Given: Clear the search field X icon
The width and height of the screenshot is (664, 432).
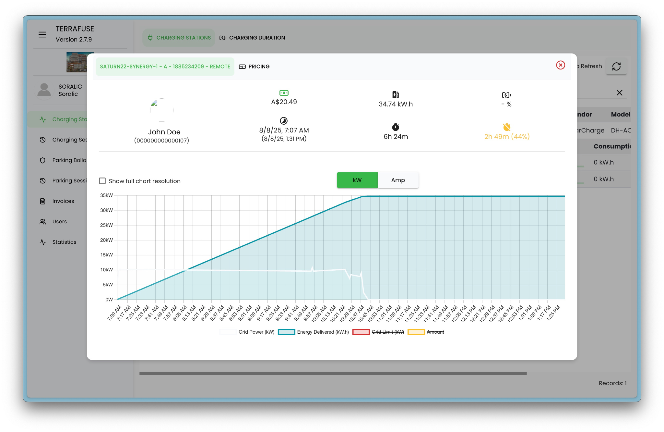Looking at the screenshot, I should 619,93.
